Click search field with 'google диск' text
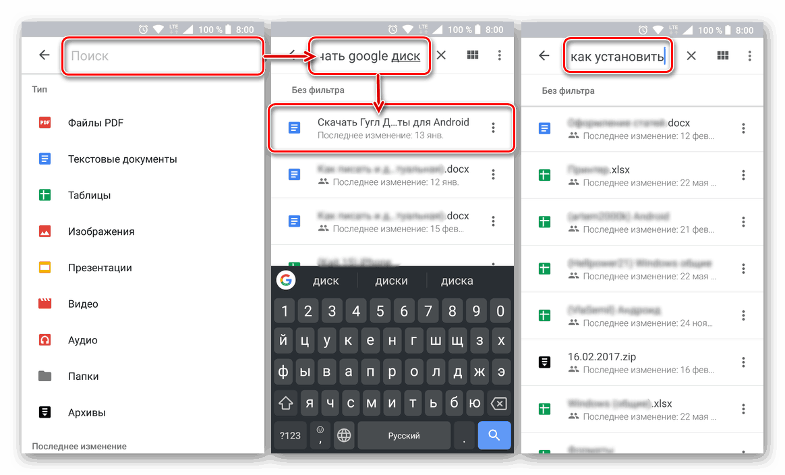This screenshot has height=475, width=785. [x=370, y=56]
